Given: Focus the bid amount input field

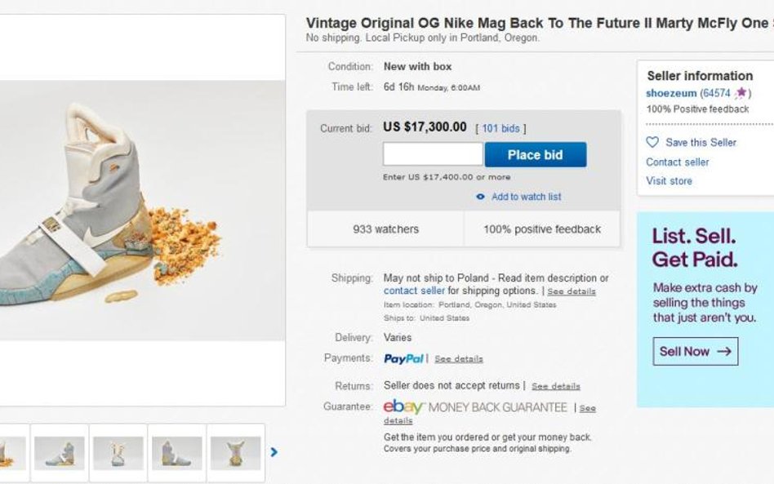Looking at the screenshot, I should pos(433,154).
